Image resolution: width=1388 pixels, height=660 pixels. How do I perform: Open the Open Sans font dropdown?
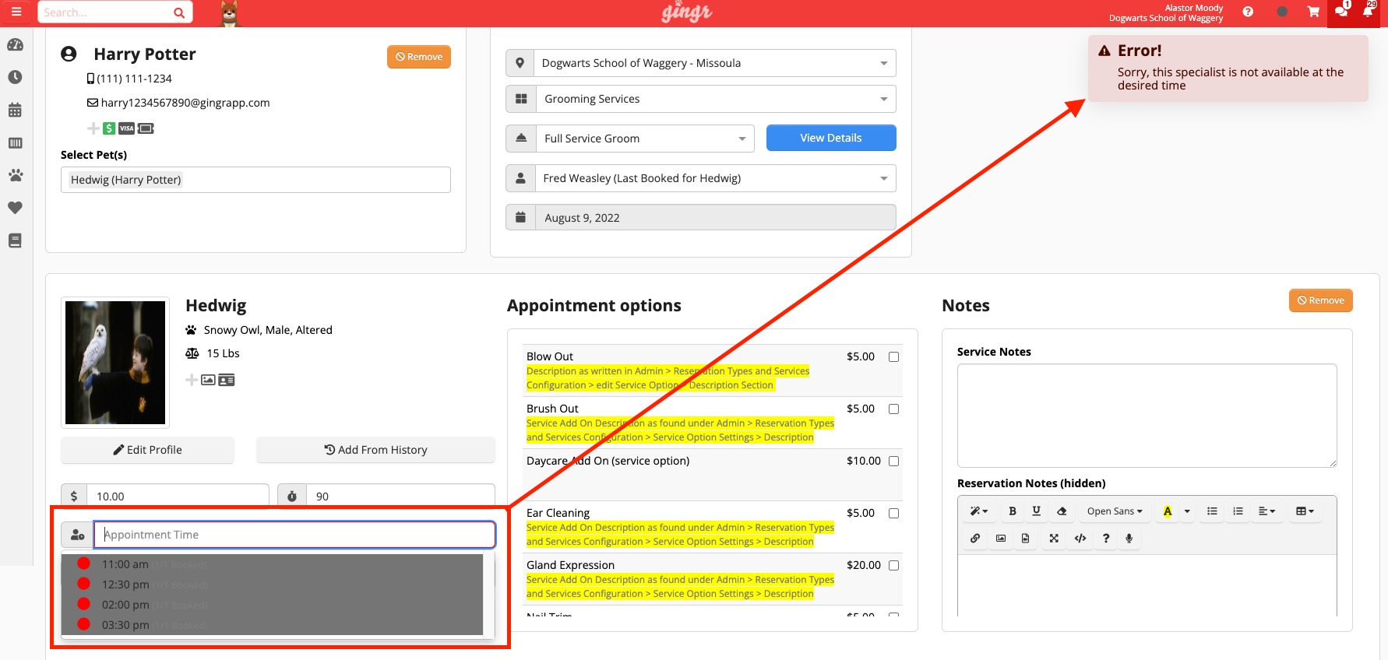(1115, 511)
